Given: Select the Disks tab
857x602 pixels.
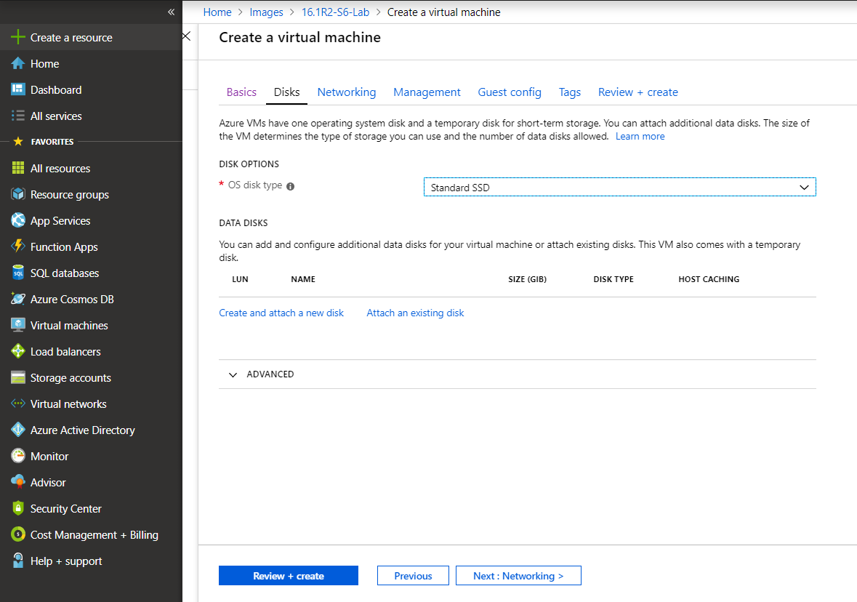Looking at the screenshot, I should (x=287, y=92).
